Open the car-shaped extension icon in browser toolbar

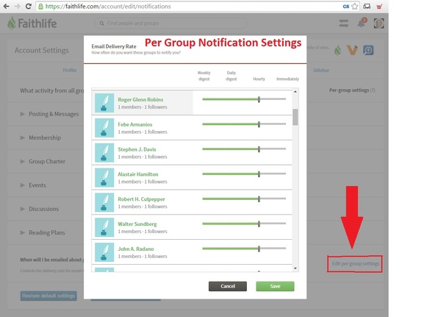click(367, 6)
